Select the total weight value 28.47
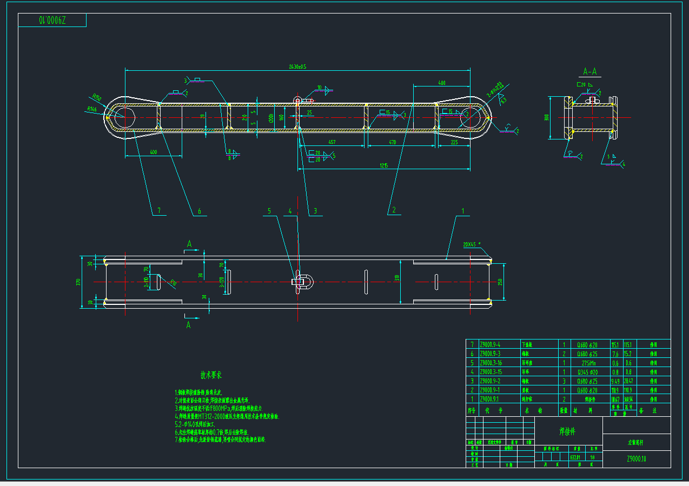The width and height of the screenshot is (689, 486). pyautogui.click(x=628, y=381)
